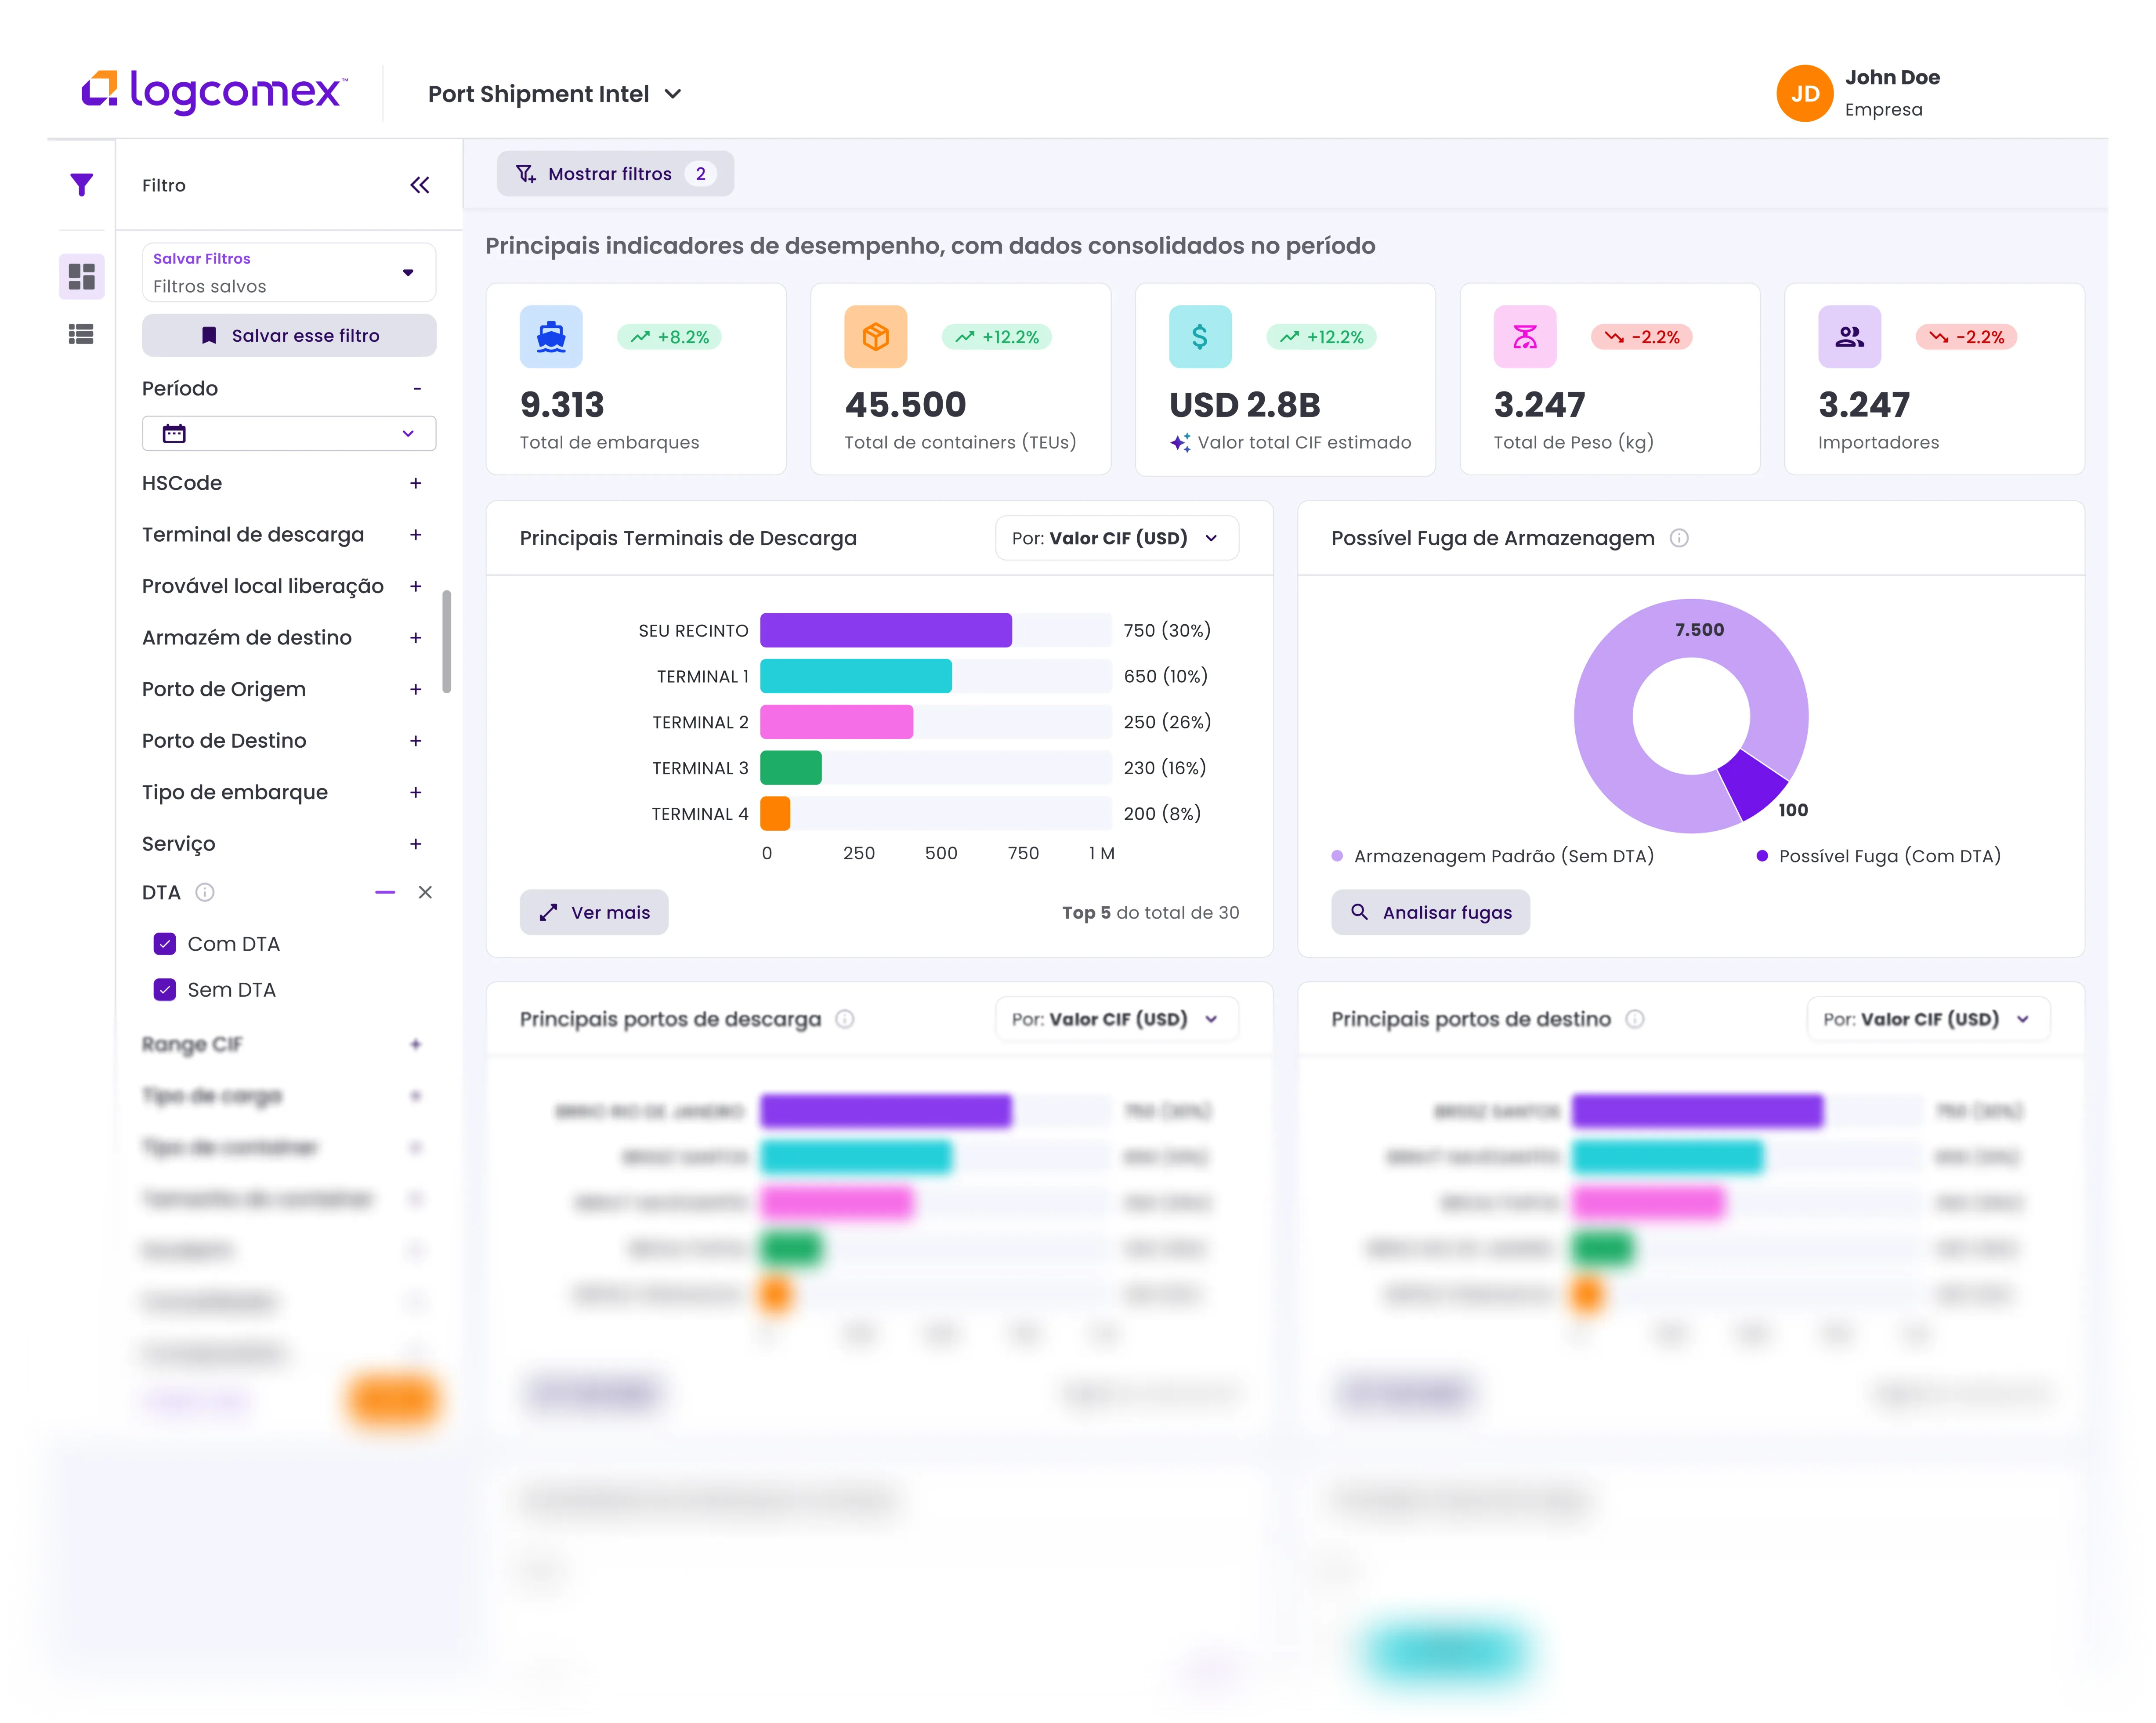
Task: Expand the Porto de Origem filter
Action: pyautogui.click(x=416, y=690)
